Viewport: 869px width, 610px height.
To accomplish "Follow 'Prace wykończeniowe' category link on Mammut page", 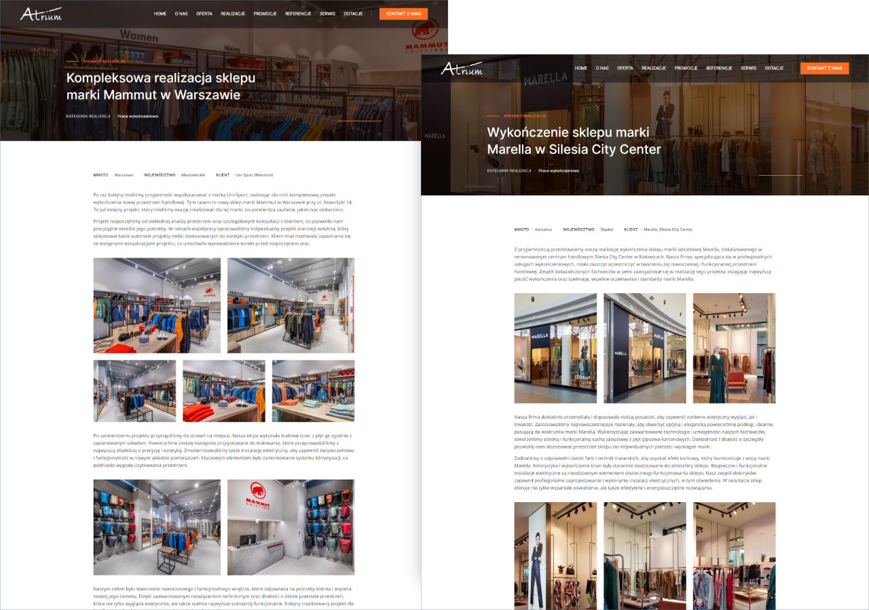I will 138,116.
